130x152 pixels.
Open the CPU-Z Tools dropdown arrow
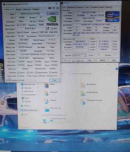[x=95, y=60]
